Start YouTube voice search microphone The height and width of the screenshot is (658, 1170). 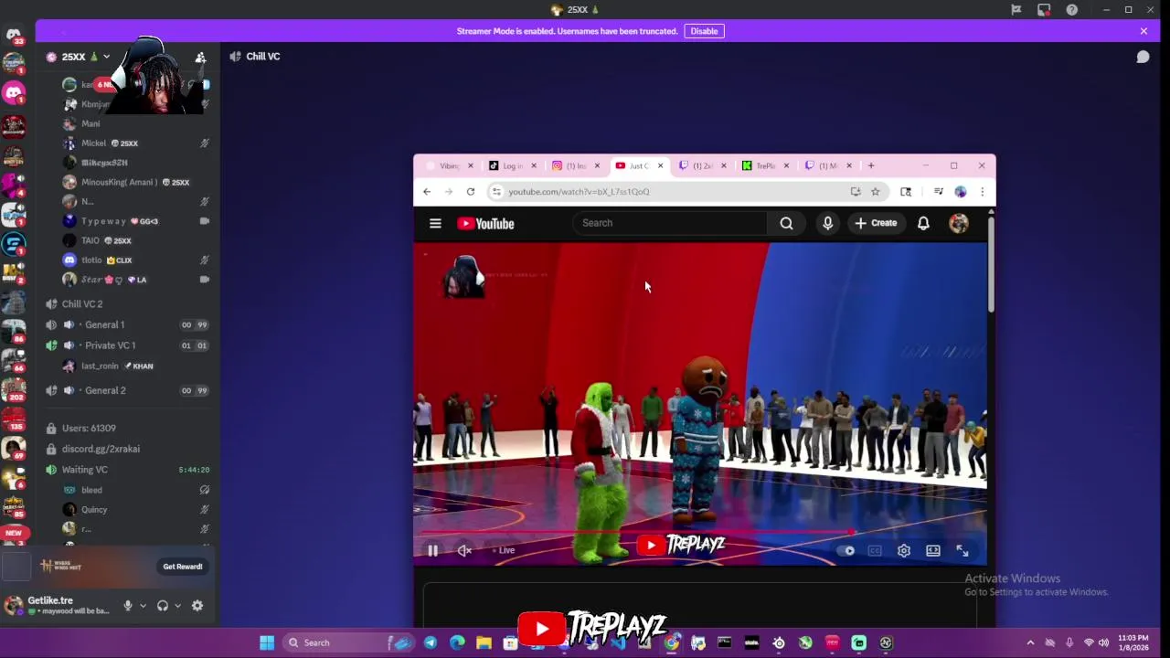[x=827, y=223]
